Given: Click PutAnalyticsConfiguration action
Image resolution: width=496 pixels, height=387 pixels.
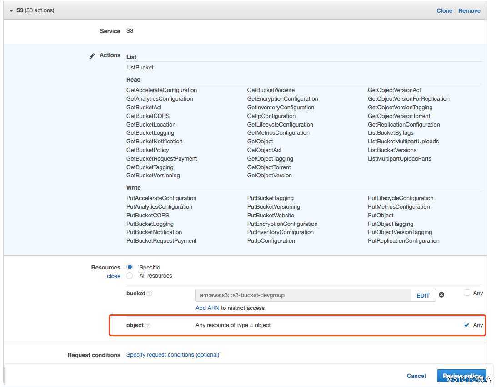Looking at the screenshot, I should [x=159, y=207].
